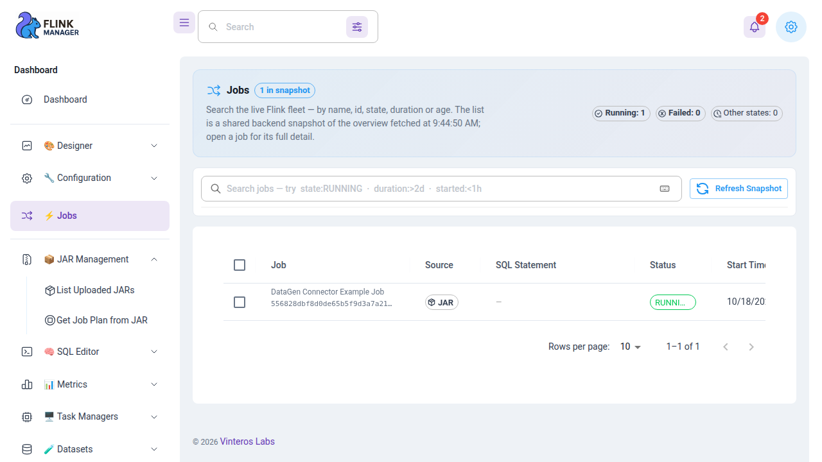
Task: Click the Designer chart icon in sidebar
Action: pos(27,146)
